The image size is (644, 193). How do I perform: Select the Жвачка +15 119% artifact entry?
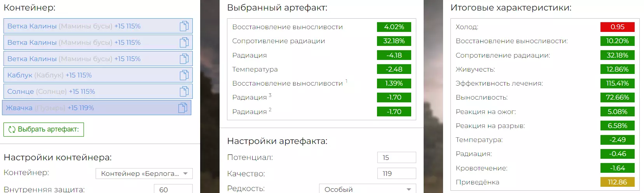(x=78, y=108)
